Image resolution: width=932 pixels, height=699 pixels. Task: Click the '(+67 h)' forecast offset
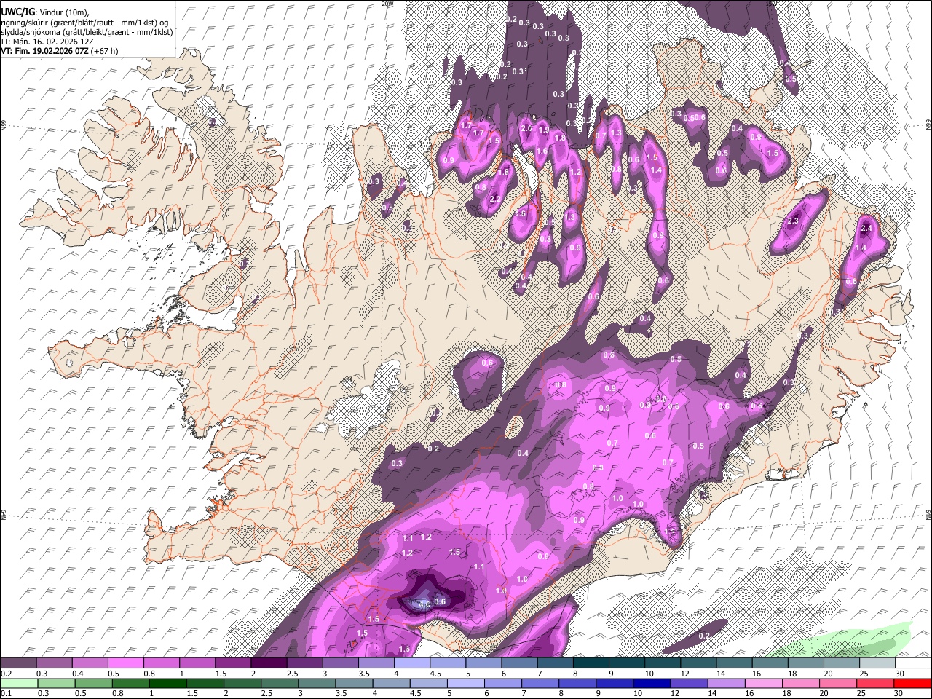click(105, 51)
